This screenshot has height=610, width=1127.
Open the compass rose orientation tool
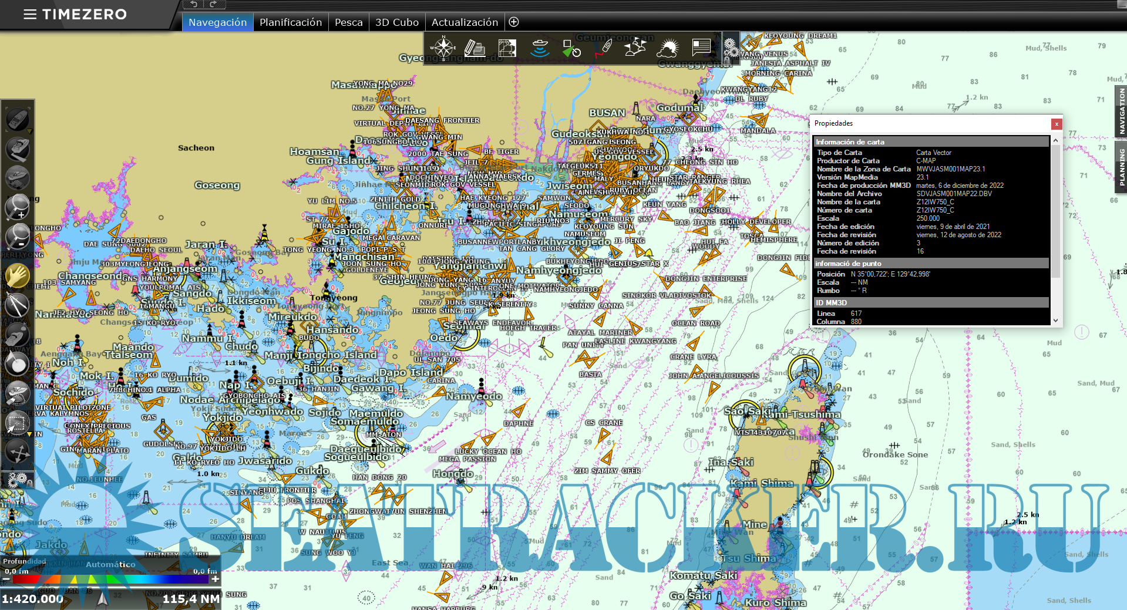click(x=443, y=48)
